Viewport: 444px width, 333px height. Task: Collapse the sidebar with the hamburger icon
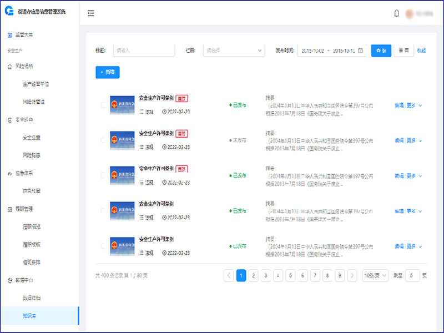click(90, 13)
